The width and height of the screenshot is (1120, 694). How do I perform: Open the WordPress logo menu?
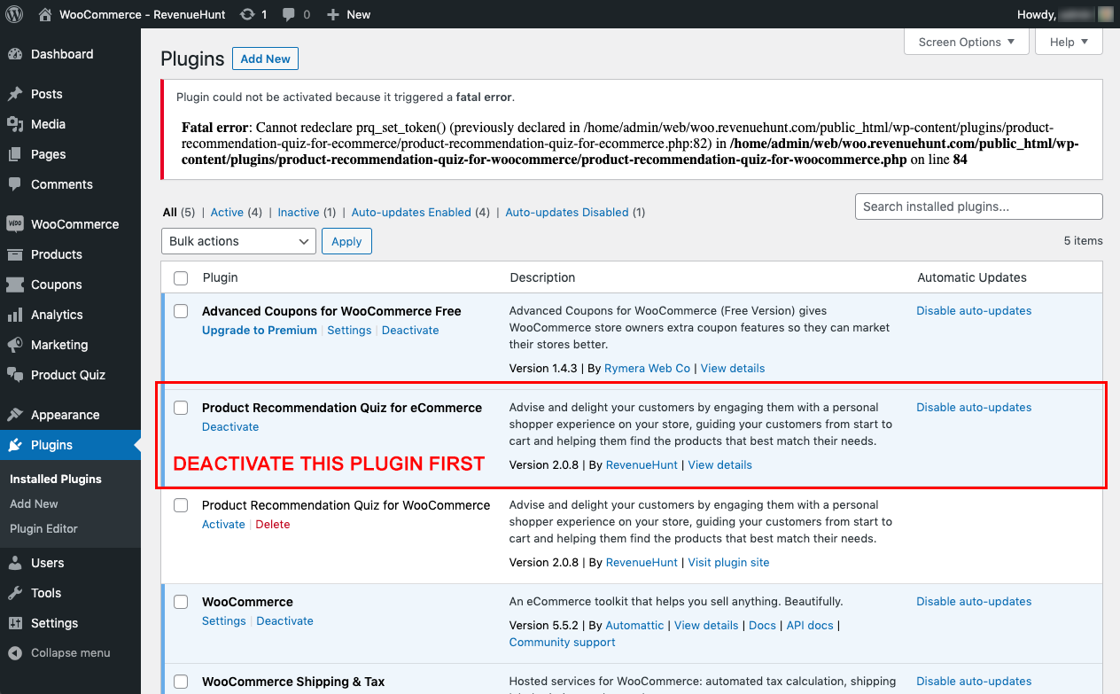[14, 14]
